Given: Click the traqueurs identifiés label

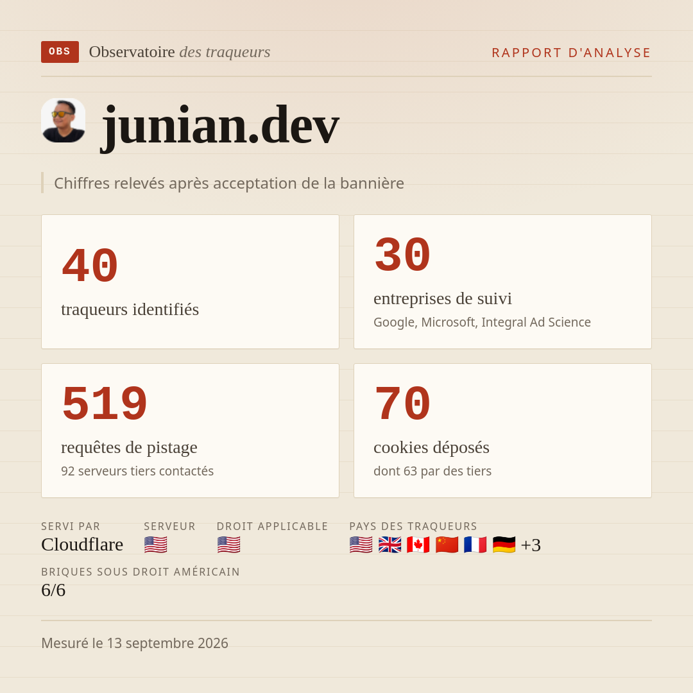Looking at the screenshot, I should (130, 309).
